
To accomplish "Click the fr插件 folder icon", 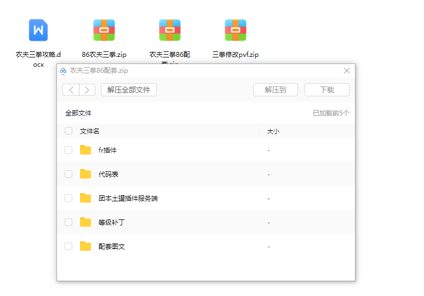I will pos(85,150).
